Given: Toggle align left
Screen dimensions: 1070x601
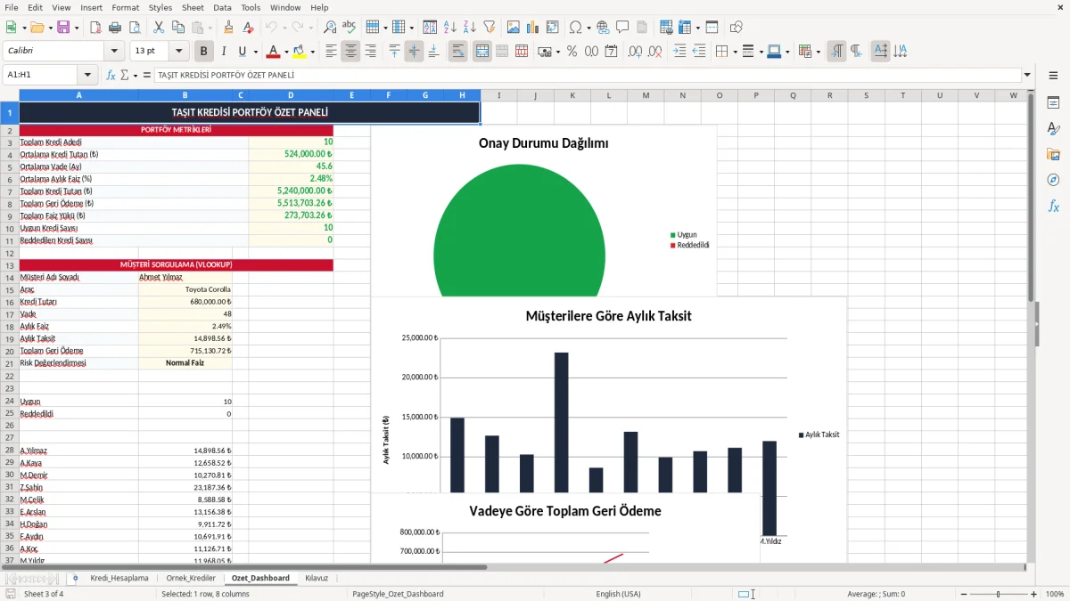Looking at the screenshot, I should pyautogui.click(x=331, y=52).
